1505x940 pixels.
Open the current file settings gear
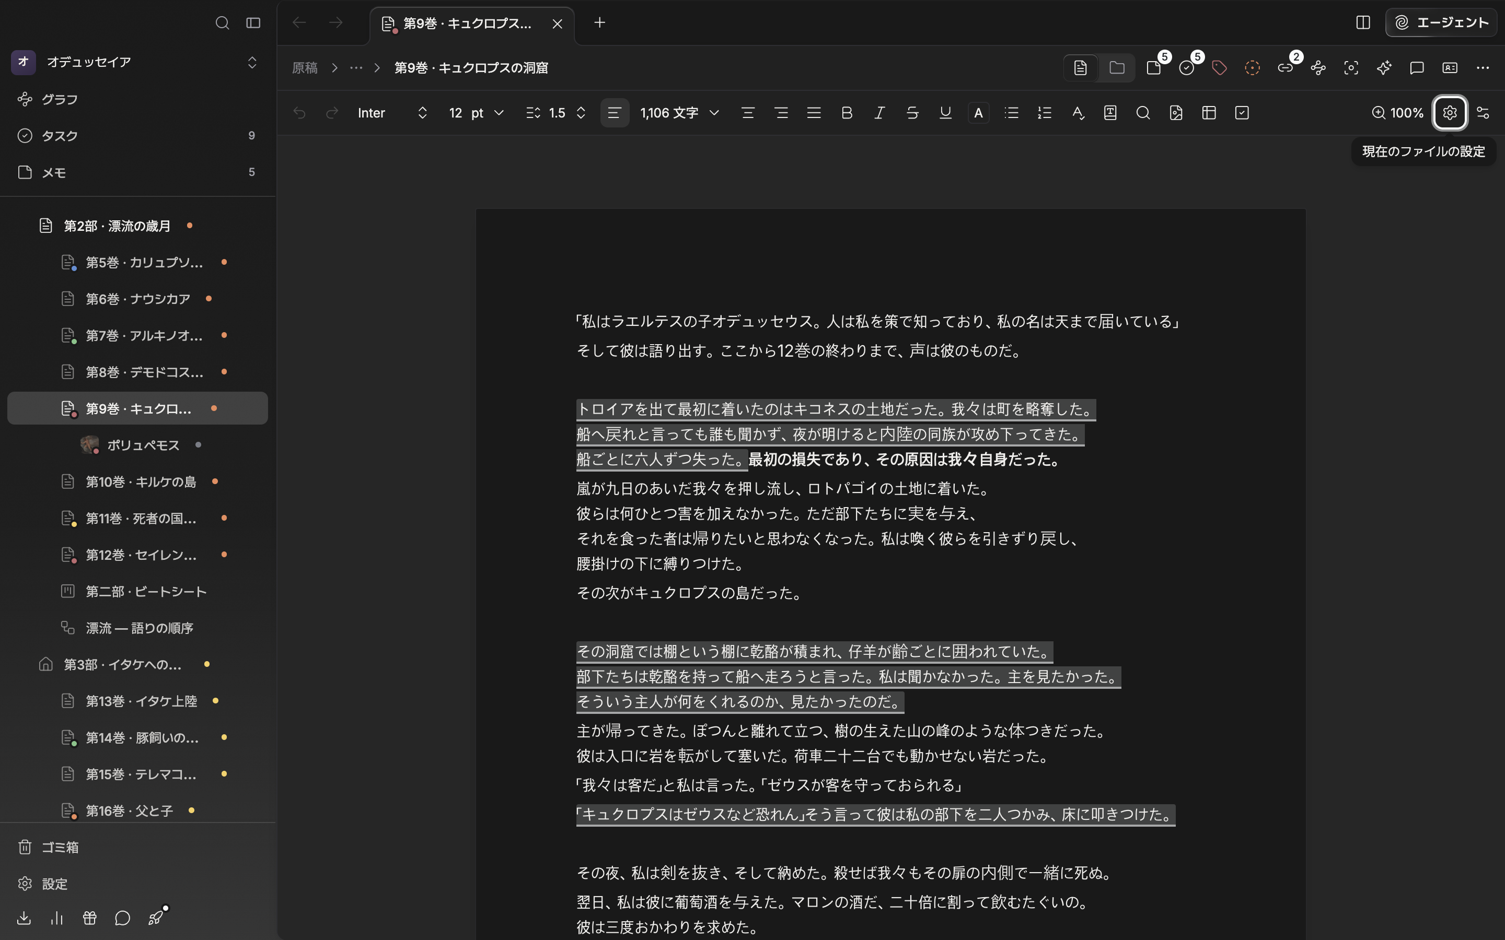point(1450,112)
